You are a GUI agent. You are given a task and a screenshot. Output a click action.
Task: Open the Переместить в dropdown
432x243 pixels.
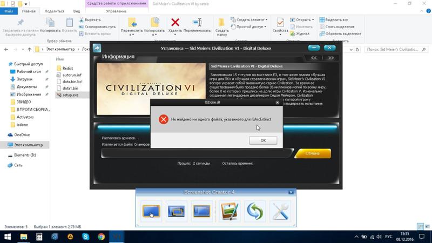[132, 27]
